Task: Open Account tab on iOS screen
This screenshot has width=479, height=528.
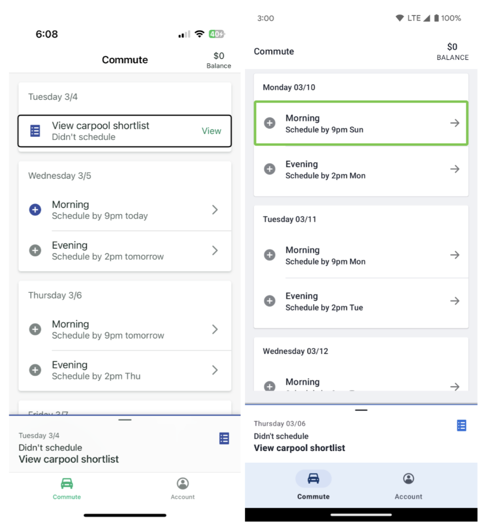Action: [x=183, y=488]
